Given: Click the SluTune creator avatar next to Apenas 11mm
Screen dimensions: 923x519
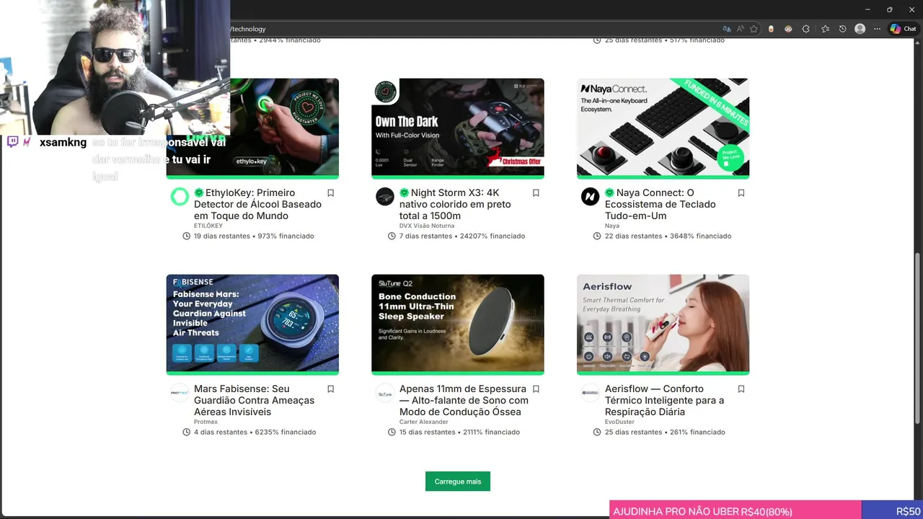Looking at the screenshot, I should [385, 393].
